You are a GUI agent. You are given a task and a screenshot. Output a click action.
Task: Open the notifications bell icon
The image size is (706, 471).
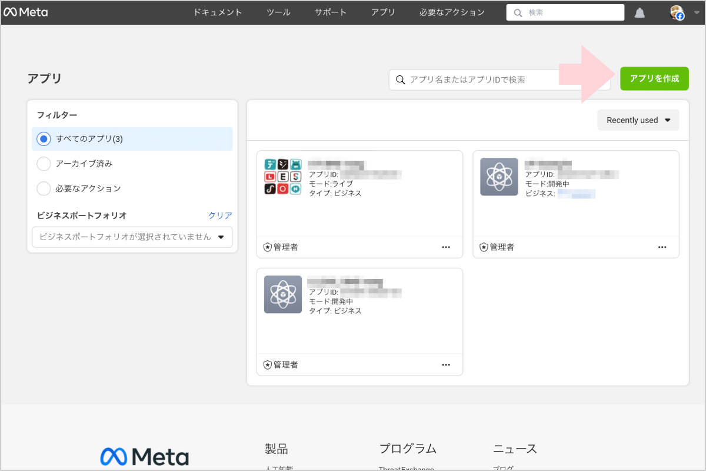[x=640, y=13]
